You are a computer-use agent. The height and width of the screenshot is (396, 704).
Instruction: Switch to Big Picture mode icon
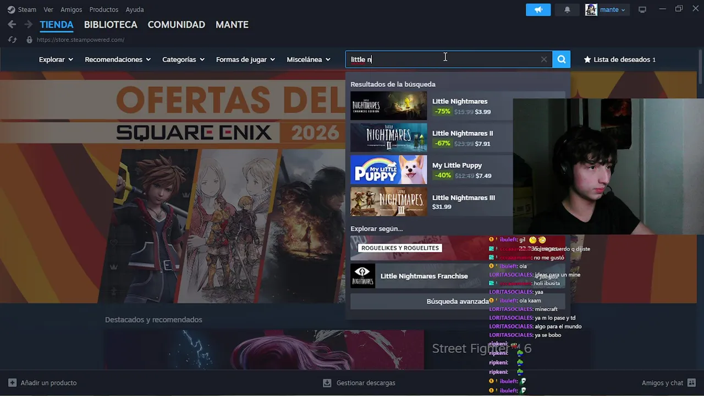642,9
